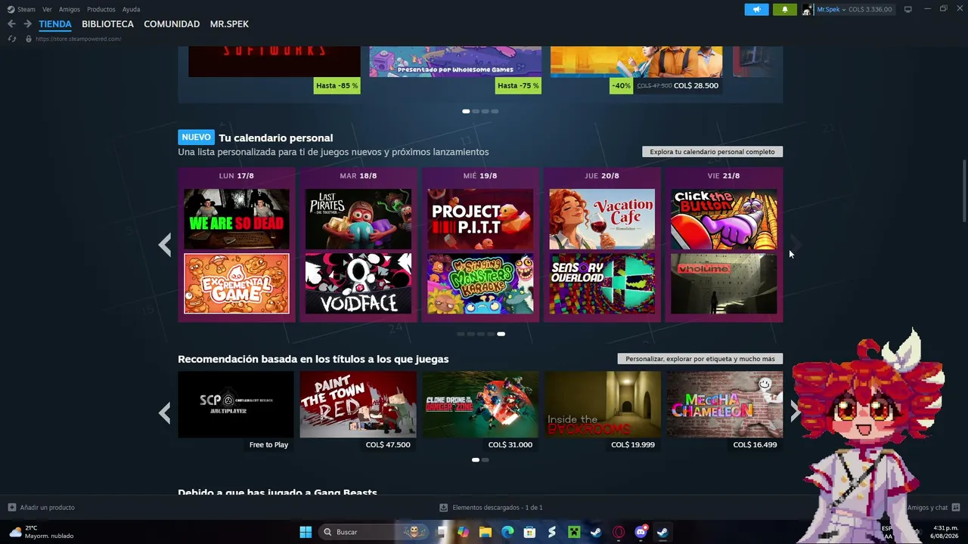Click the plus icon for Añadir un producto

point(11,508)
